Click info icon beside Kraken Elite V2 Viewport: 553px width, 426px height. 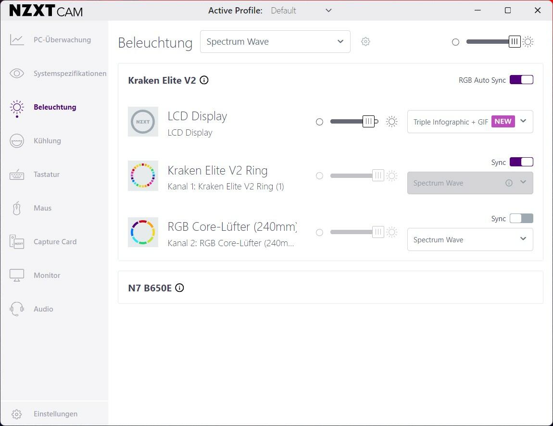coord(204,80)
